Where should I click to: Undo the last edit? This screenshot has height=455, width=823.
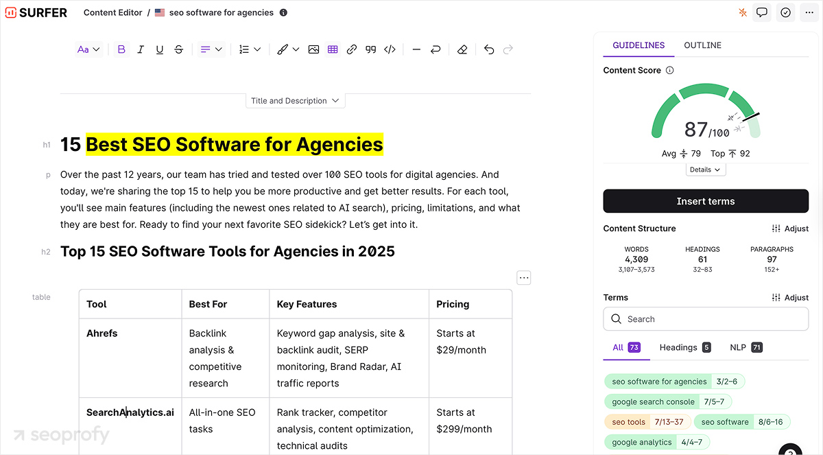click(488, 49)
